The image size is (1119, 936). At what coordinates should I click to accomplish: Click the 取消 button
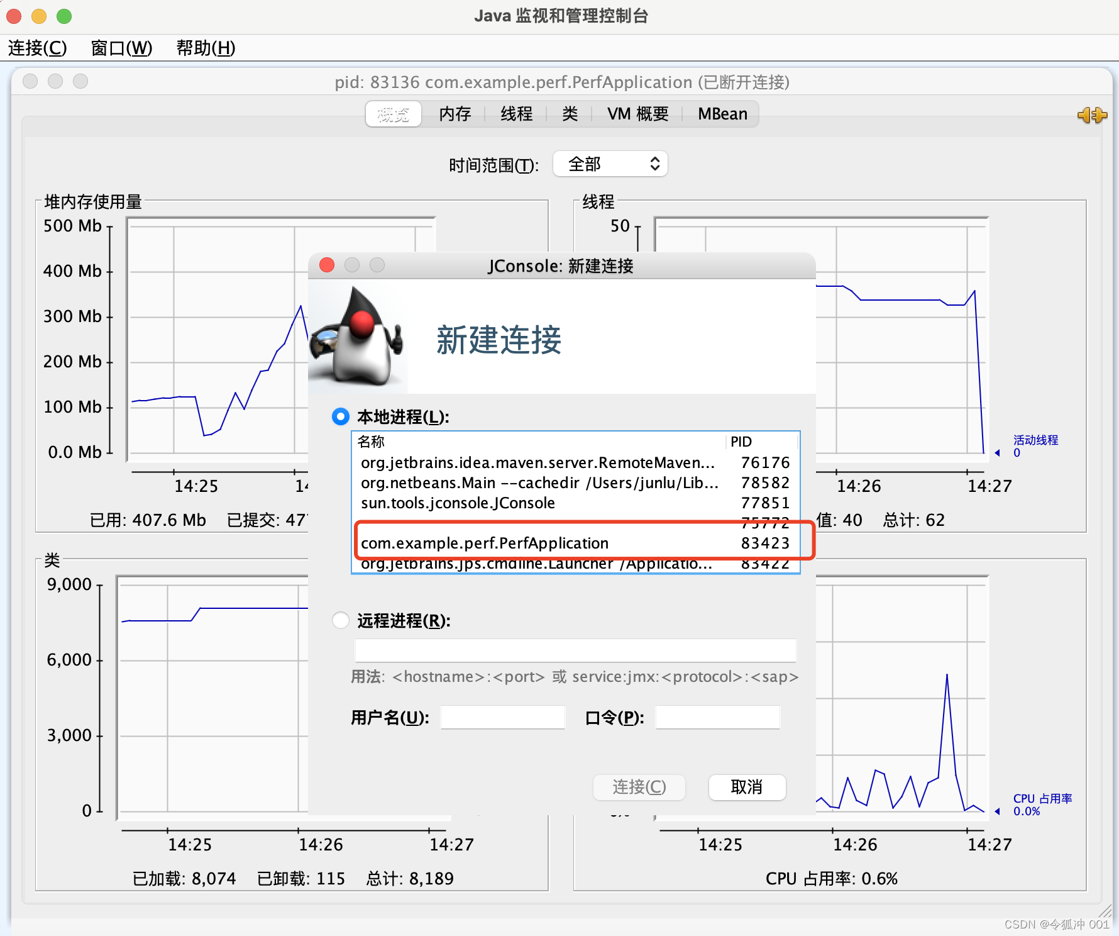[747, 787]
